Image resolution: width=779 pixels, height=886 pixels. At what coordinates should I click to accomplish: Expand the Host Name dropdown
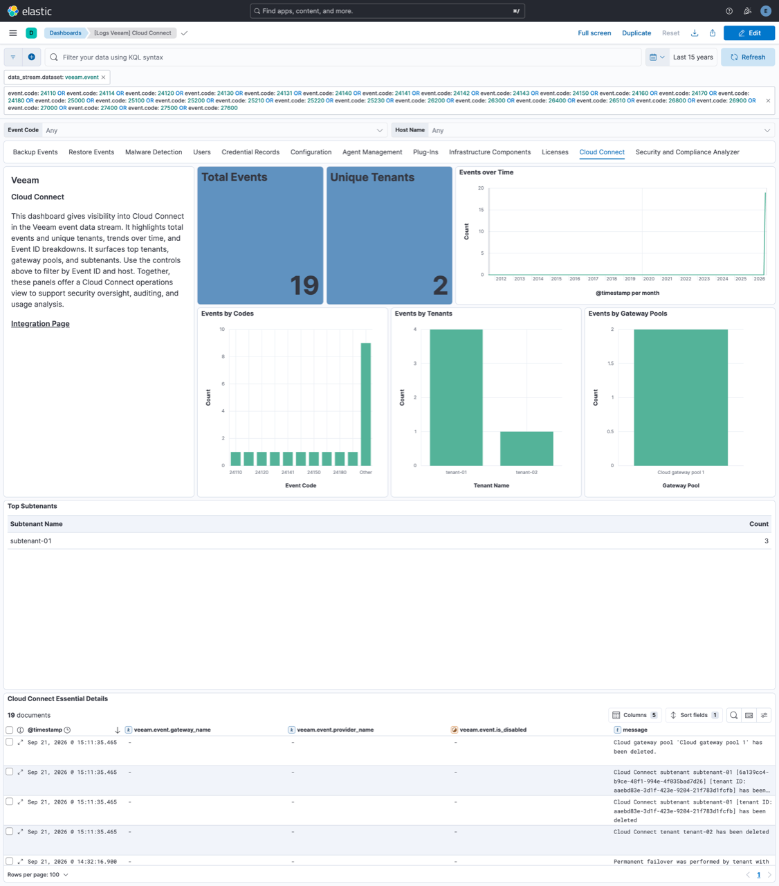(601, 130)
